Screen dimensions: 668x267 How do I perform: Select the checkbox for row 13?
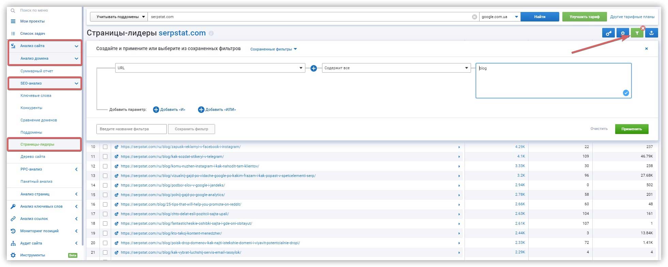pyautogui.click(x=105, y=176)
